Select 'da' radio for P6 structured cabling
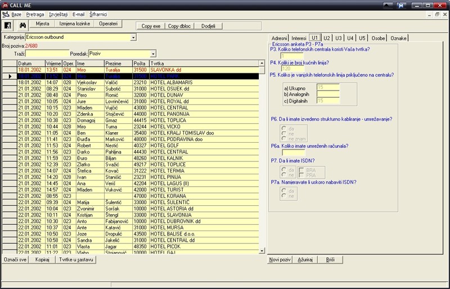The image size is (450, 289). tap(284, 128)
